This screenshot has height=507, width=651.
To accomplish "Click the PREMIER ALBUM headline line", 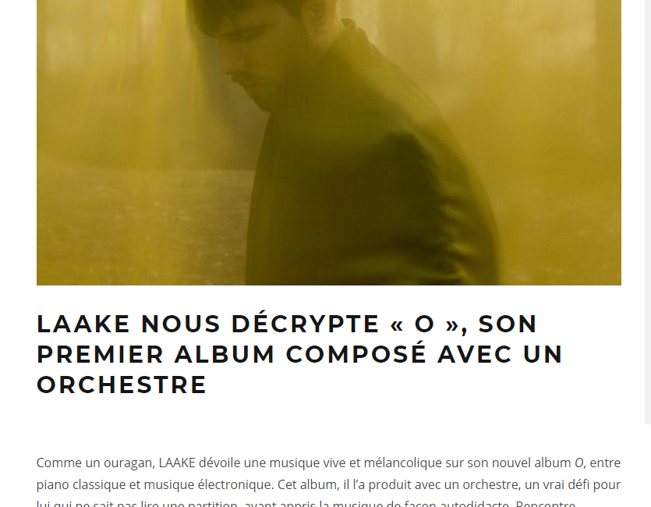I will point(299,354).
